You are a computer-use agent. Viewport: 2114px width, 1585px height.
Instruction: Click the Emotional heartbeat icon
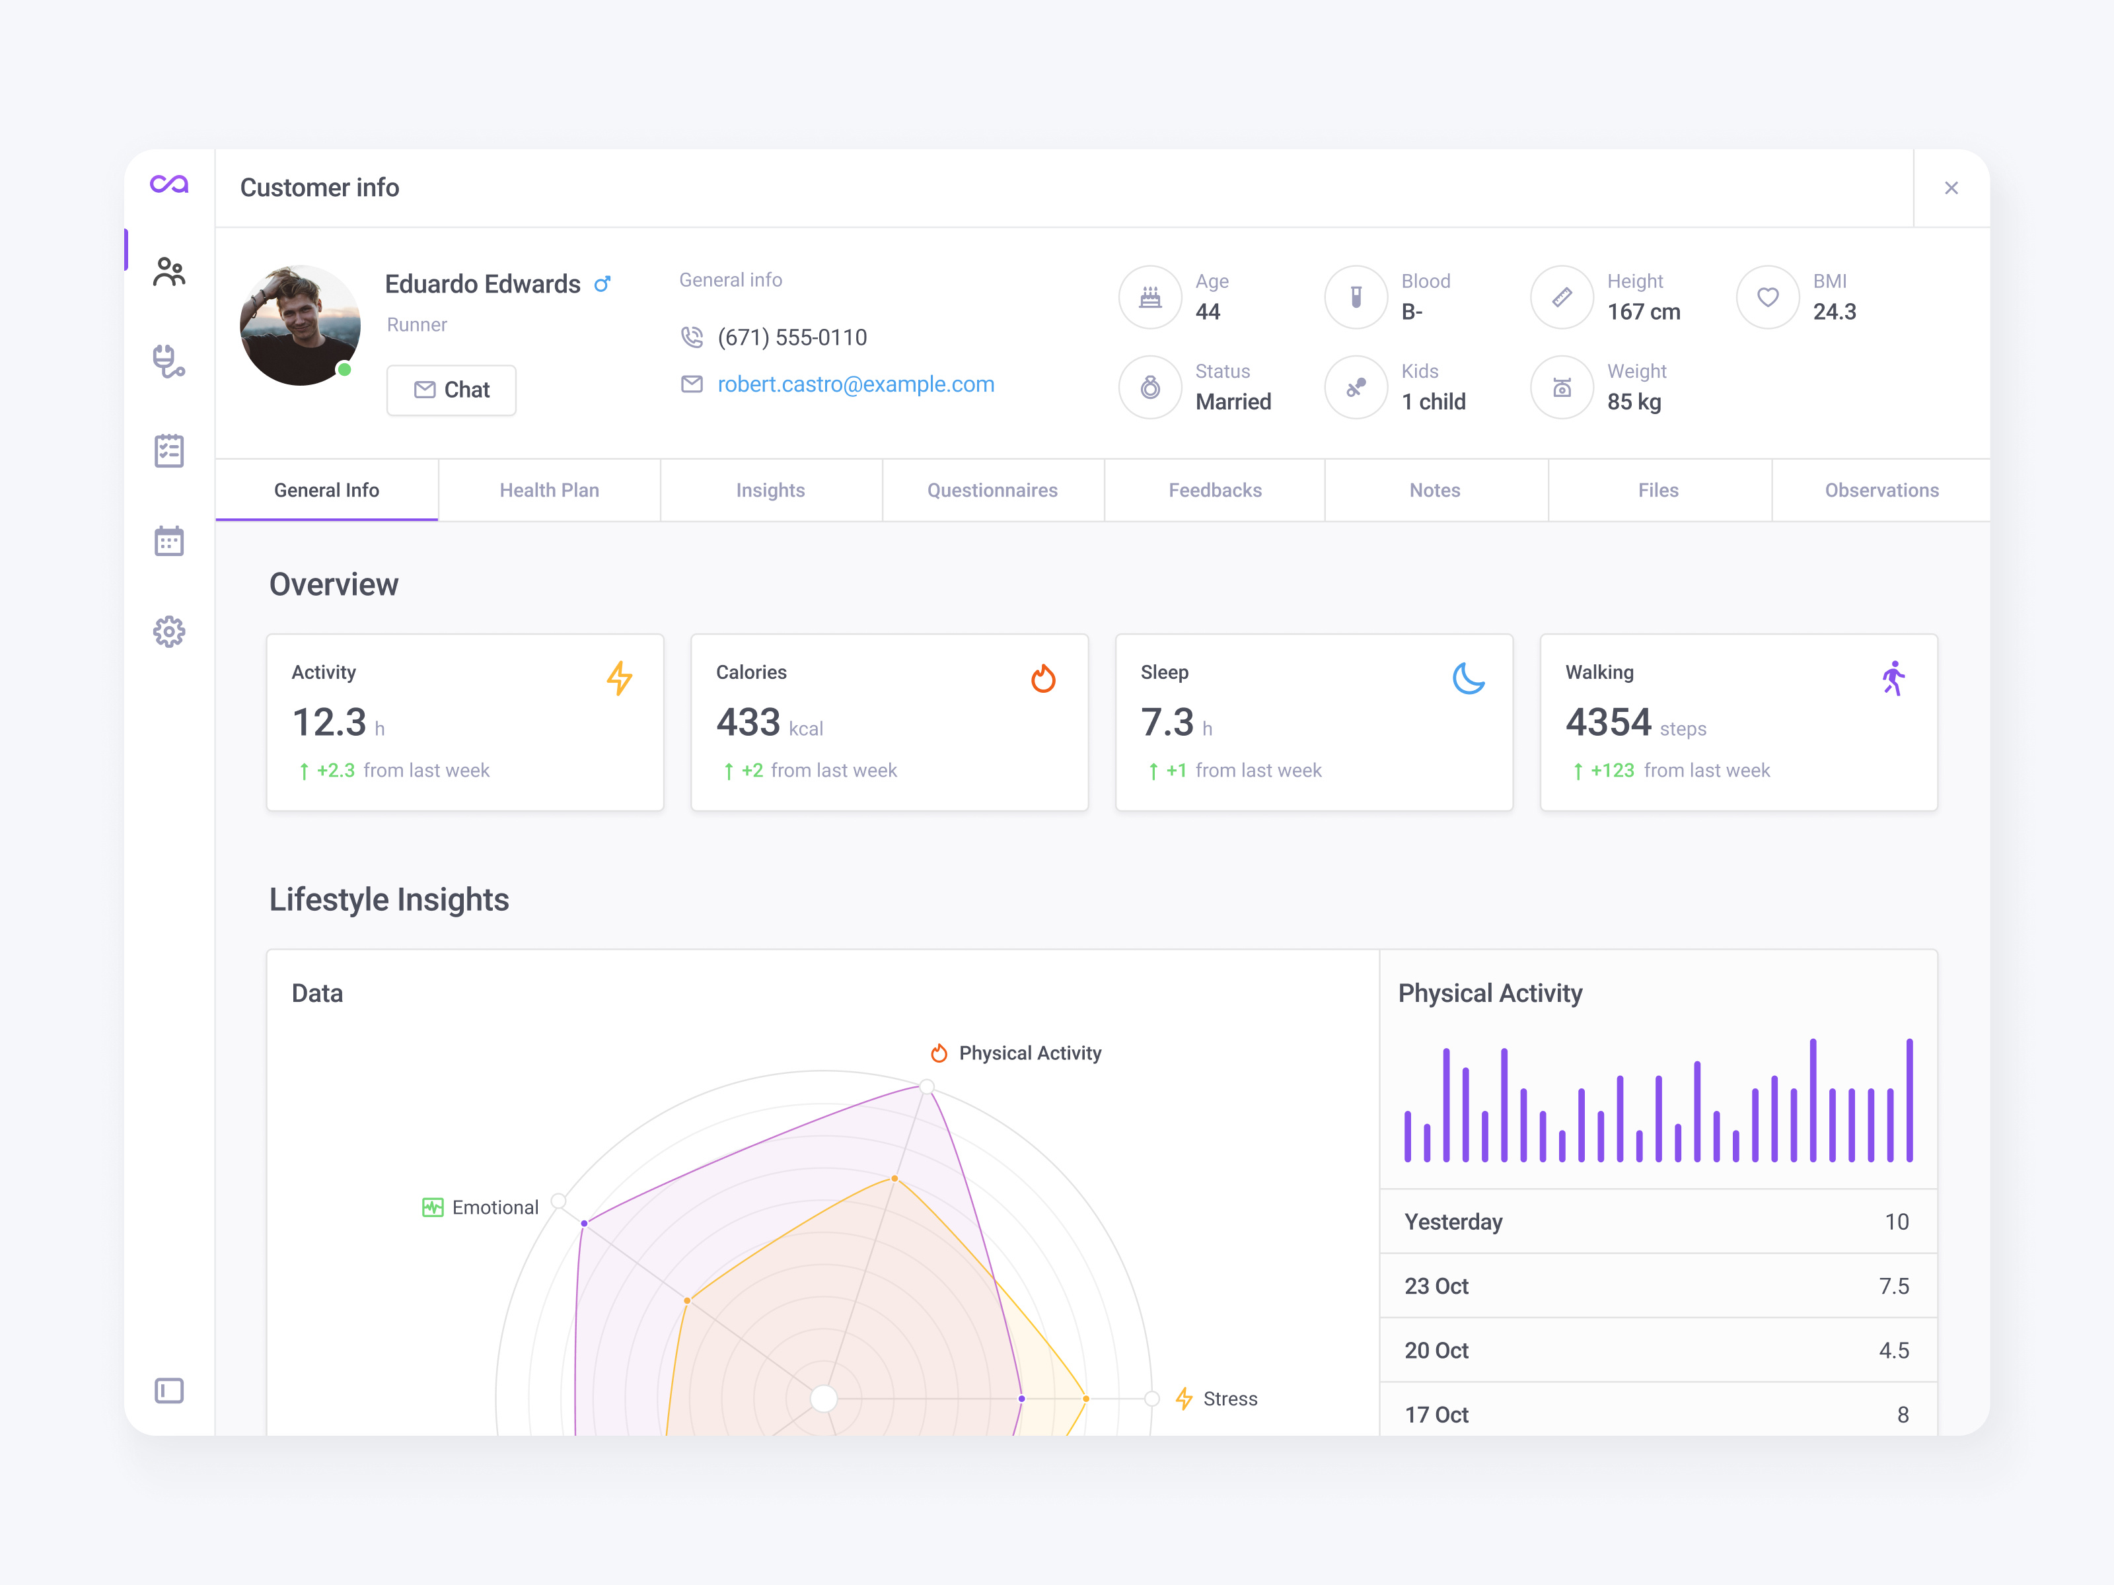coord(433,1208)
